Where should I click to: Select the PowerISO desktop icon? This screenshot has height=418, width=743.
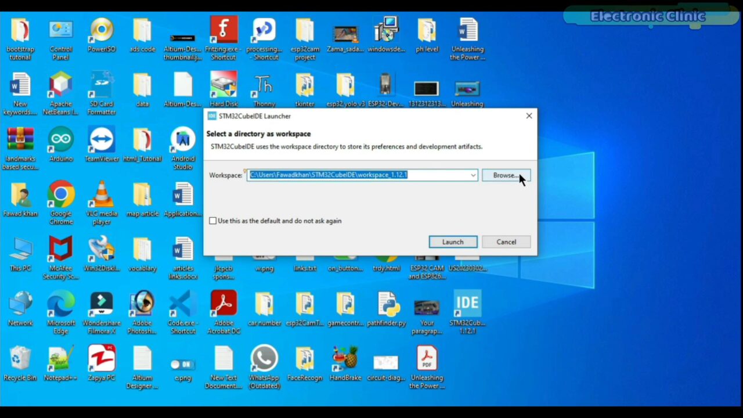pos(102,35)
